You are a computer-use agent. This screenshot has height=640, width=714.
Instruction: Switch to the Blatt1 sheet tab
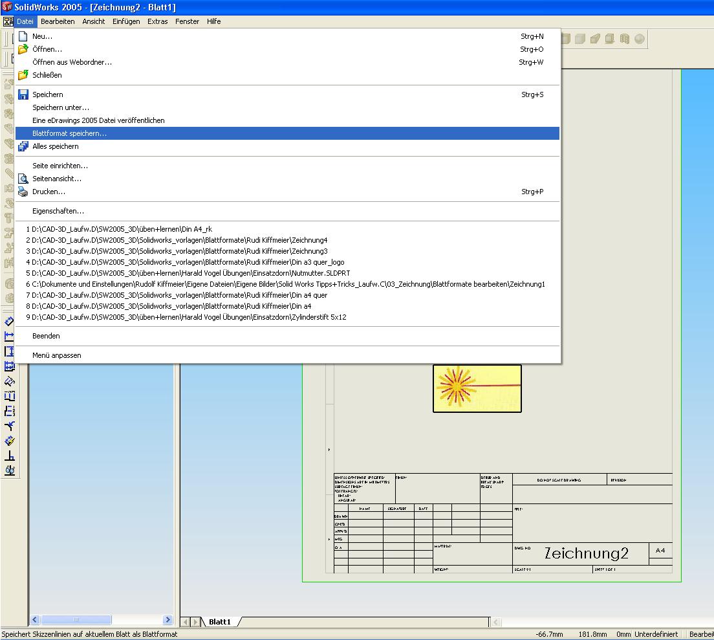(x=219, y=622)
